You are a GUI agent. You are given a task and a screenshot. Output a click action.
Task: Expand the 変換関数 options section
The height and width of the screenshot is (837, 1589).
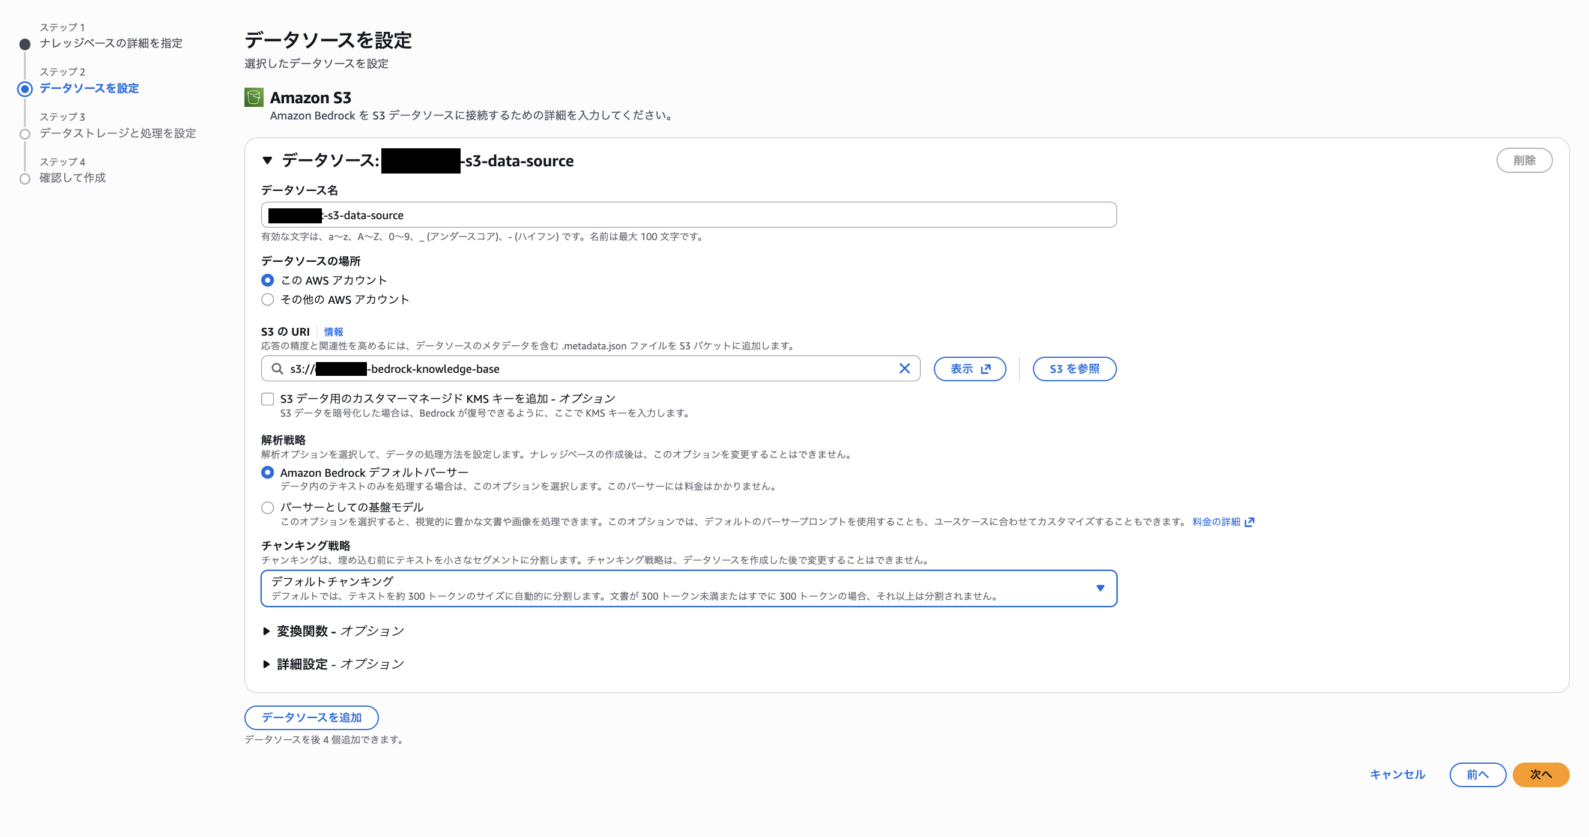[267, 631]
